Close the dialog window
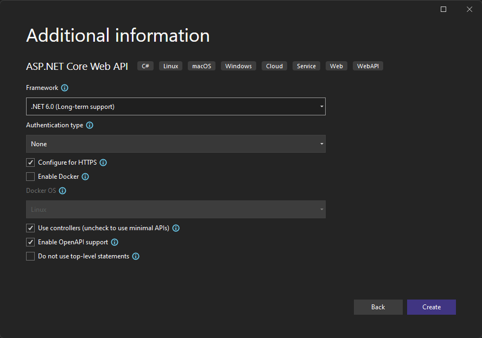 470,9
